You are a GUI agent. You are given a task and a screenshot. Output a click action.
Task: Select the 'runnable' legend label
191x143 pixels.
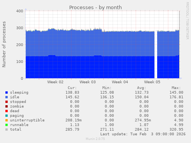(x=19, y=125)
